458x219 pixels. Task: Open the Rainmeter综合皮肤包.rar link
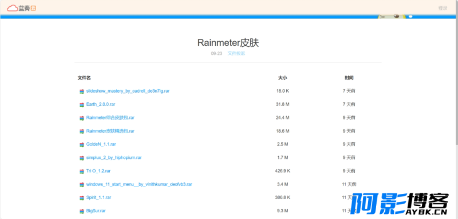pyautogui.click(x=110, y=118)
